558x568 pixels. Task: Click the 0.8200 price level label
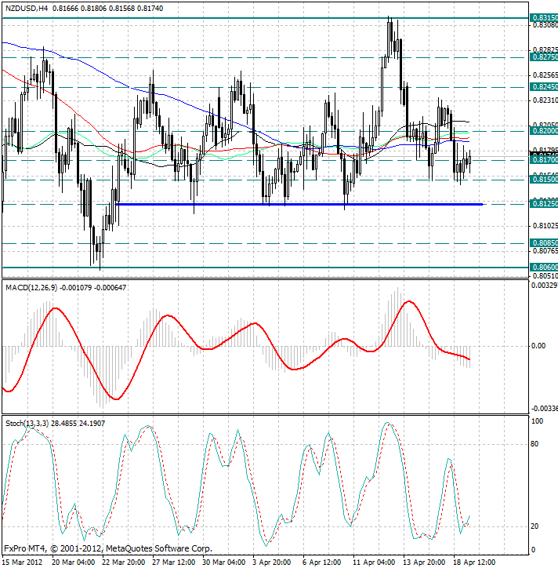[544, 132]
